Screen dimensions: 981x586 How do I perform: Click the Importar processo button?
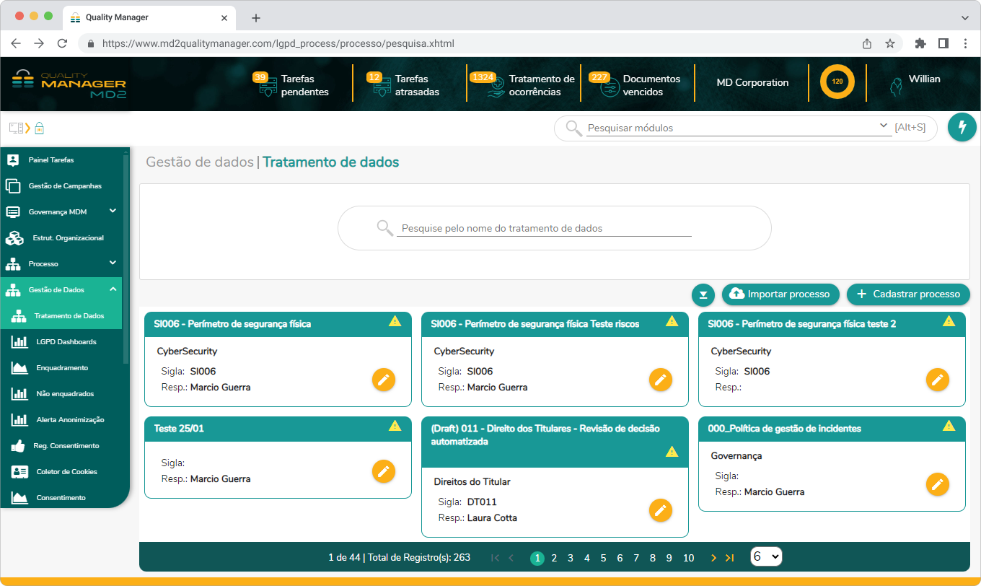pyautogui.click(x=780, y=294)
